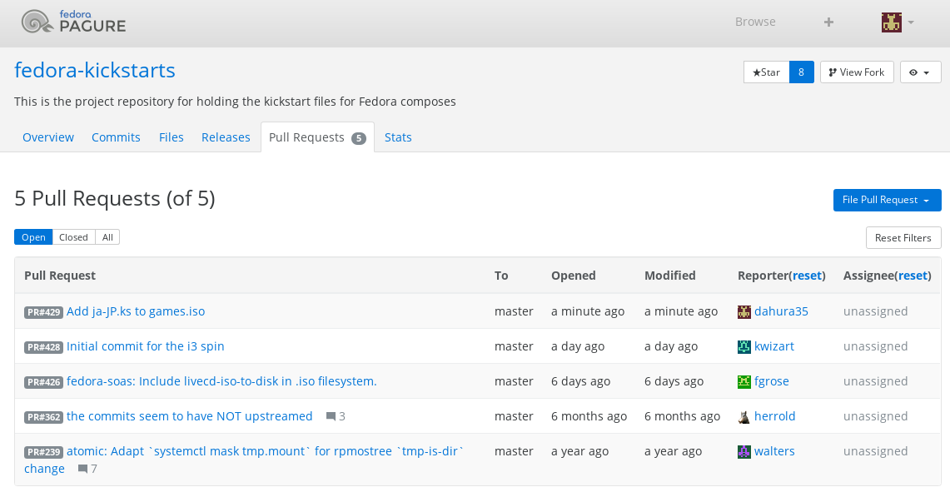This screenshot has width=950, height=492.
Task: Click the Fedora Pagure logo
Action: (73, 22)
